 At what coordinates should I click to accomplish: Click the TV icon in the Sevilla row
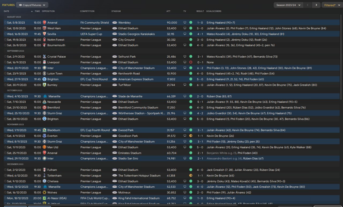click(x=185, y=34)
